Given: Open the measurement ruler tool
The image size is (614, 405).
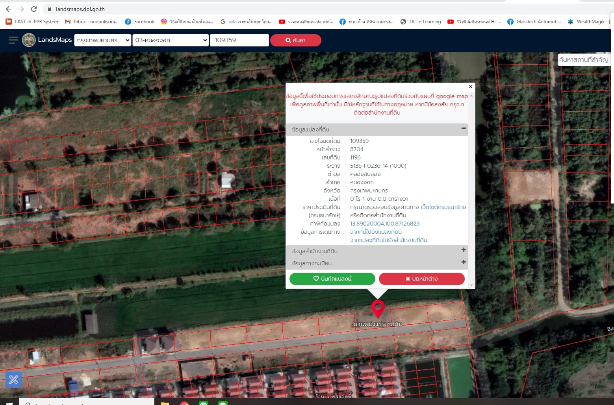Looking at the screenshot, I should (13, 380).
